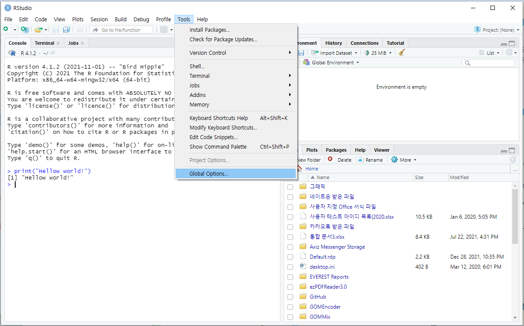Click the Home breadcrumb link
Image resolution: width=524 pixels, height=326 pixels.
click(312, 169)
